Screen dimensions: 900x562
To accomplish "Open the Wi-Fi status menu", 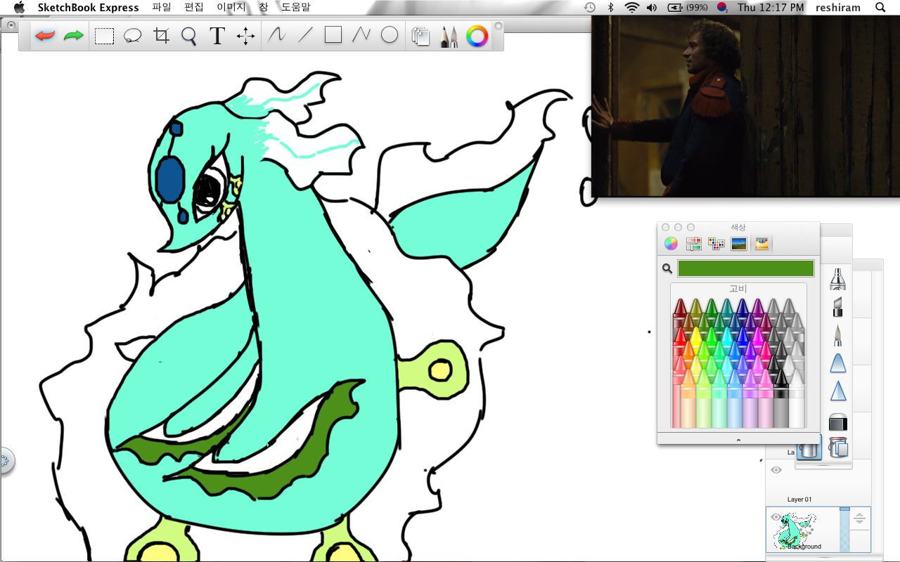I will coord(631,7).
